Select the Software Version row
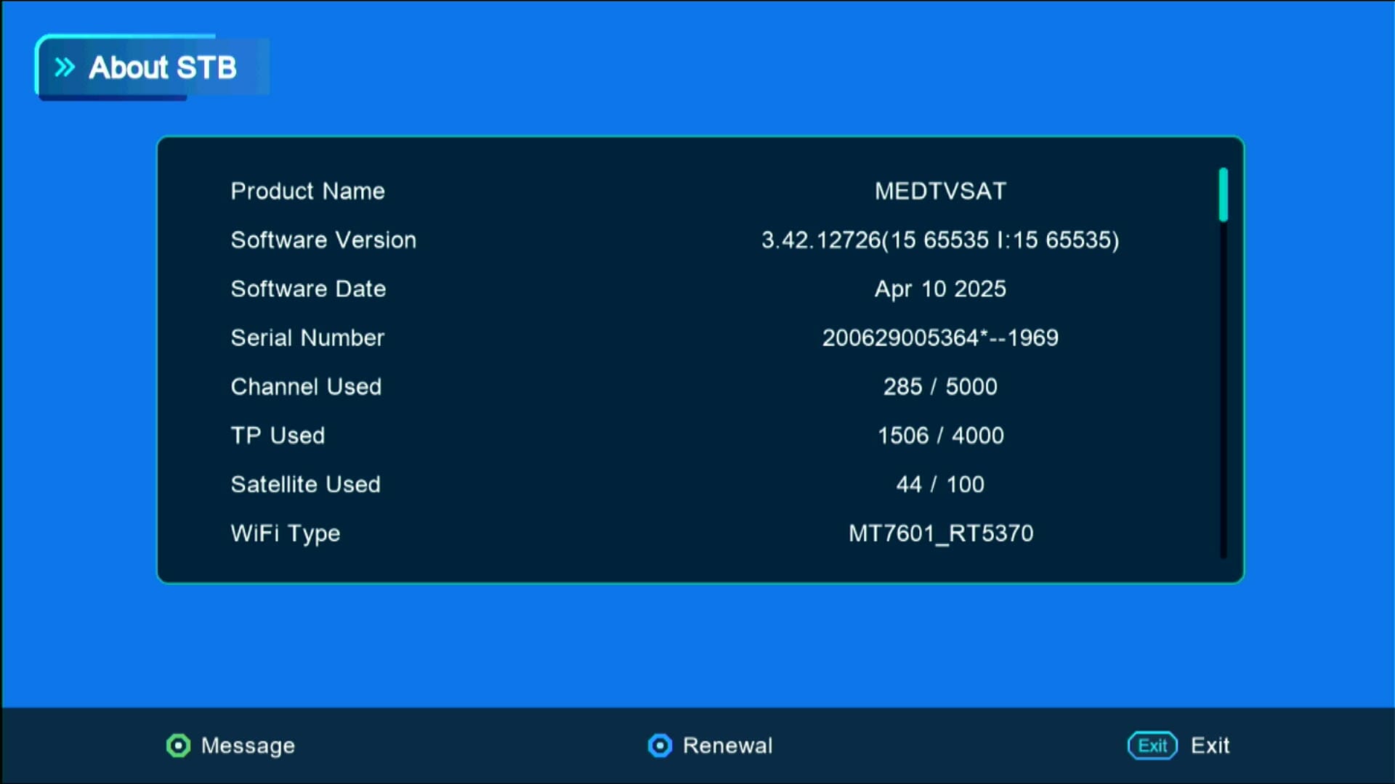The width and height of the screenshot is (1395, 784). tap(324, 240)
